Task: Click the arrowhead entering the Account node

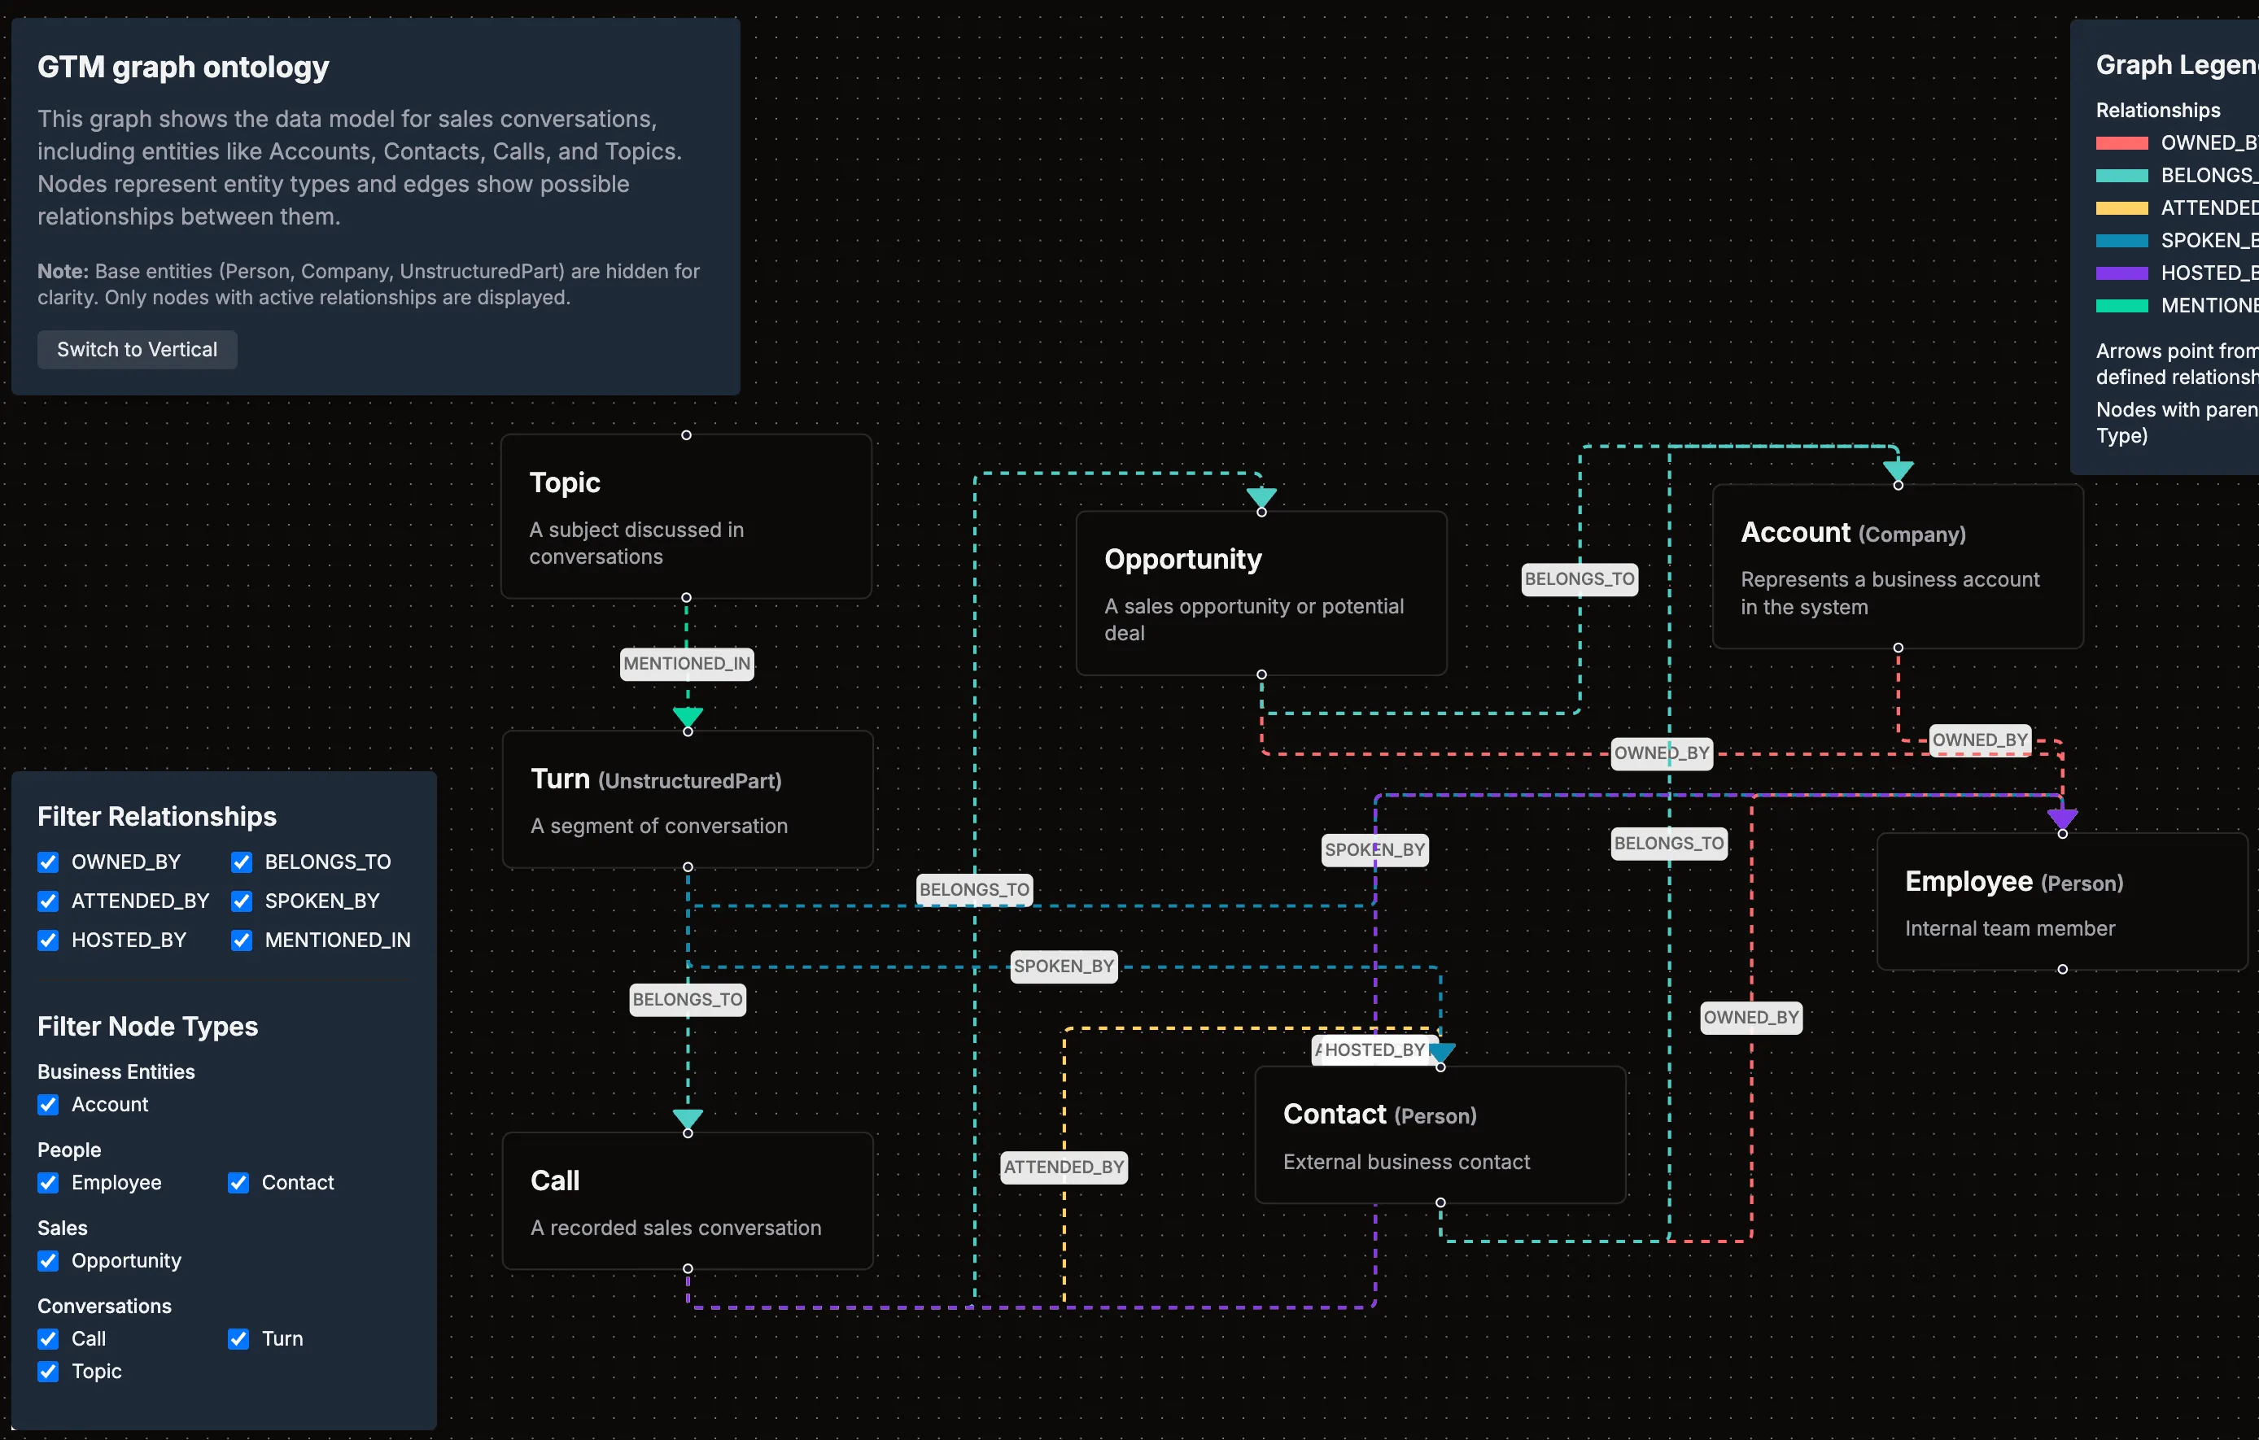Action: [1898, 470]
